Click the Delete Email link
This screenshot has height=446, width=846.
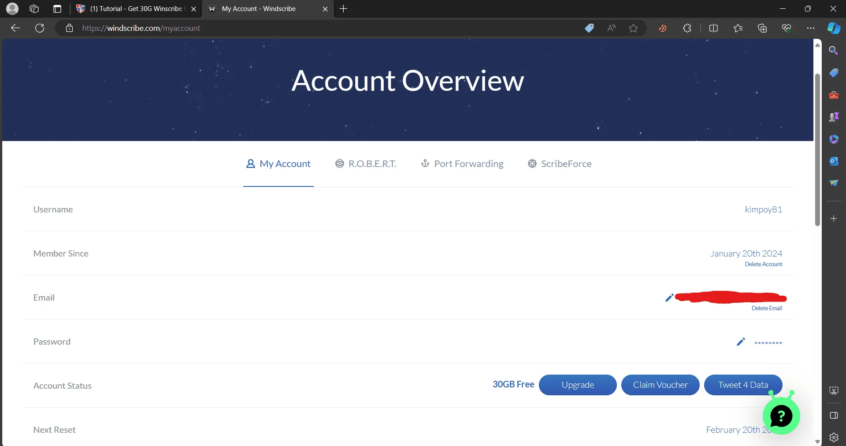(767, 308)
